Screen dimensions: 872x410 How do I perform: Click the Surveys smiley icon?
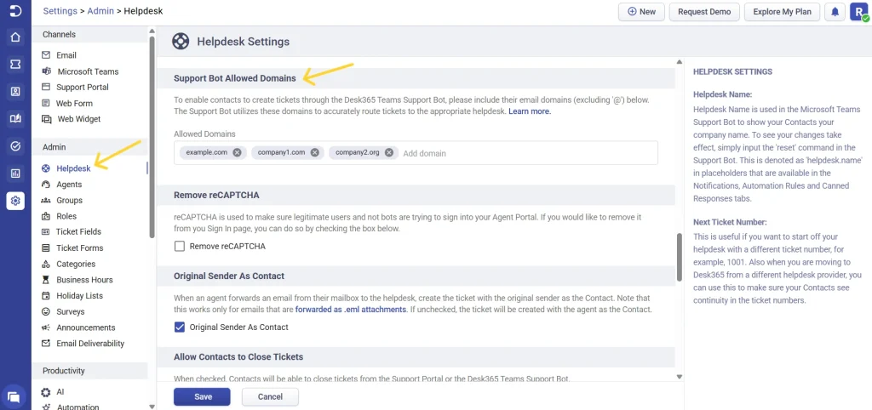[x=46, y=311]
